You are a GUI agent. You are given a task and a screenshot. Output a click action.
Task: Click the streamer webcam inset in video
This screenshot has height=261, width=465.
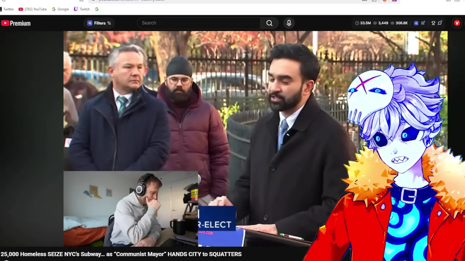(131, 209)
